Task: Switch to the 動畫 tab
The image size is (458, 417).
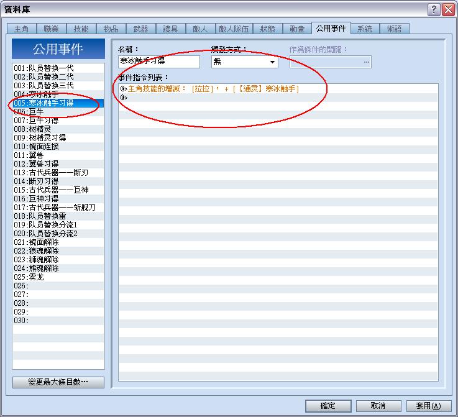Action: pos(297,29)
